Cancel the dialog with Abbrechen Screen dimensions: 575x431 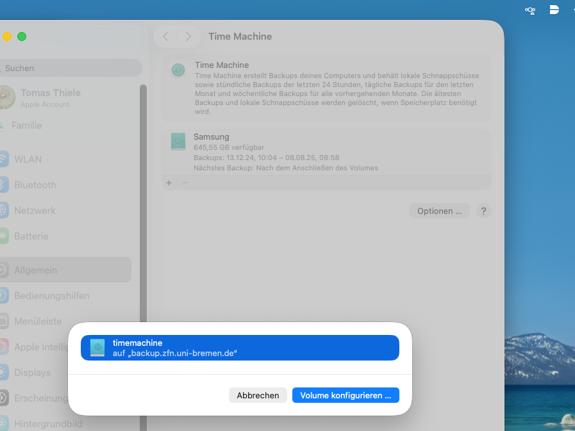[258, 395]
